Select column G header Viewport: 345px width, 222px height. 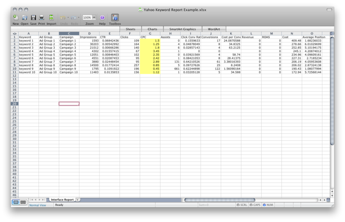150,34
